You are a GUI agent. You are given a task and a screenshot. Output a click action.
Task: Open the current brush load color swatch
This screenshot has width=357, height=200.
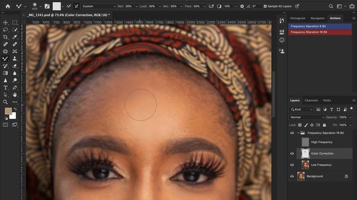coord(57,6)
